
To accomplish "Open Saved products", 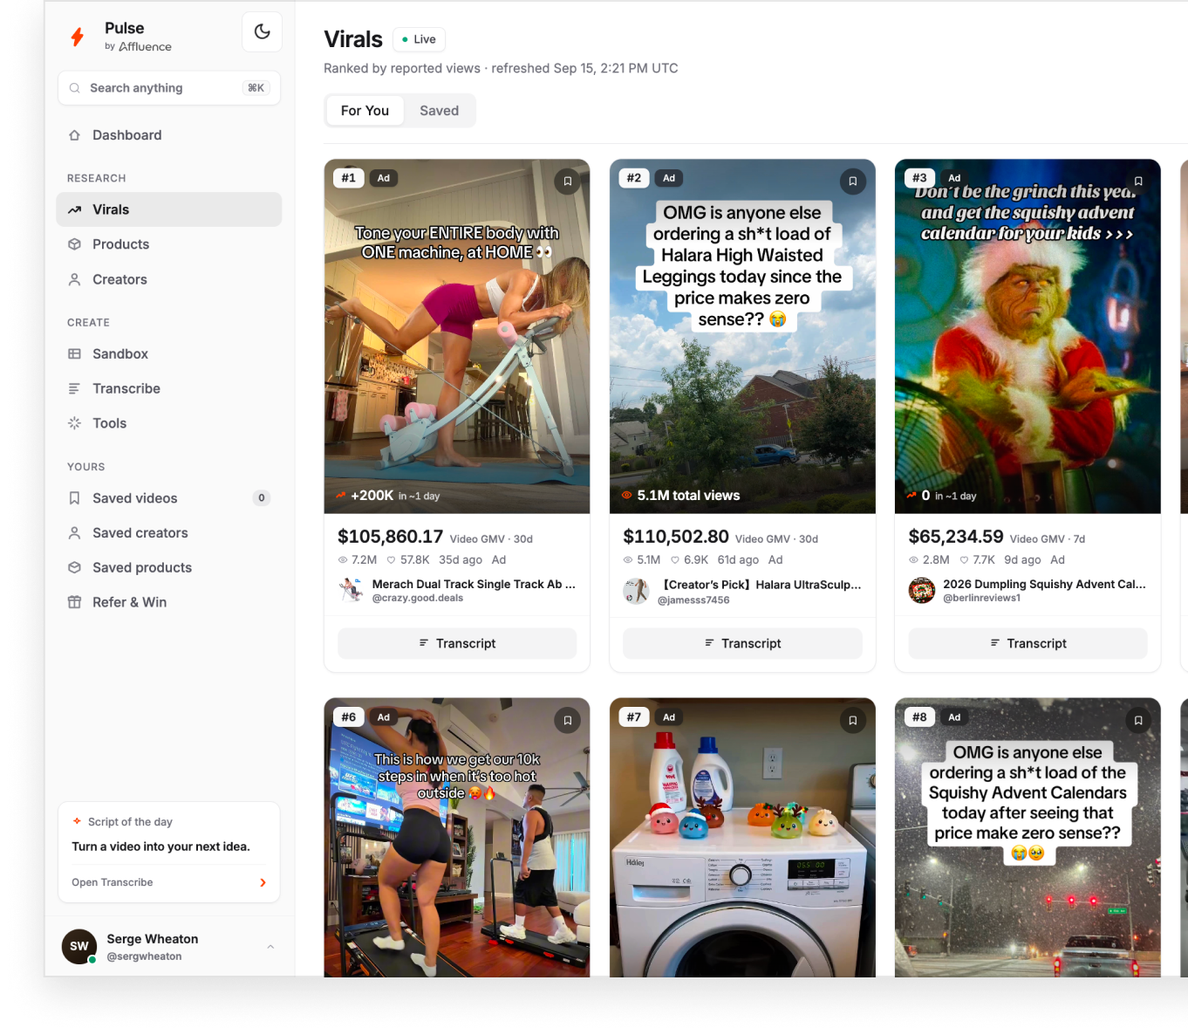I will pos(169,567).
